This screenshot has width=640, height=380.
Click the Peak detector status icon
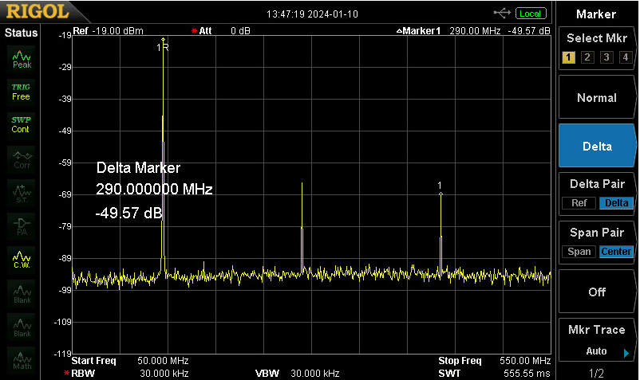tap(22, 60)
